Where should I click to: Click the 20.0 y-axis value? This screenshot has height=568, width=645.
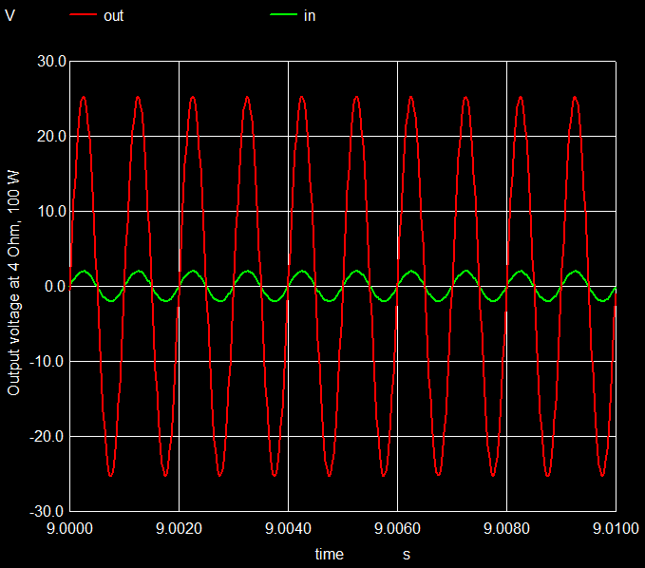52,136
